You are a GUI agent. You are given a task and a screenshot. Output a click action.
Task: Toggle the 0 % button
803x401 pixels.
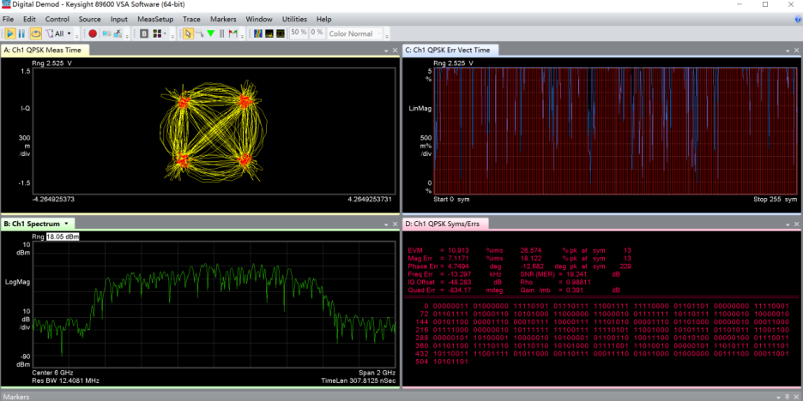(x=317, y=33)
